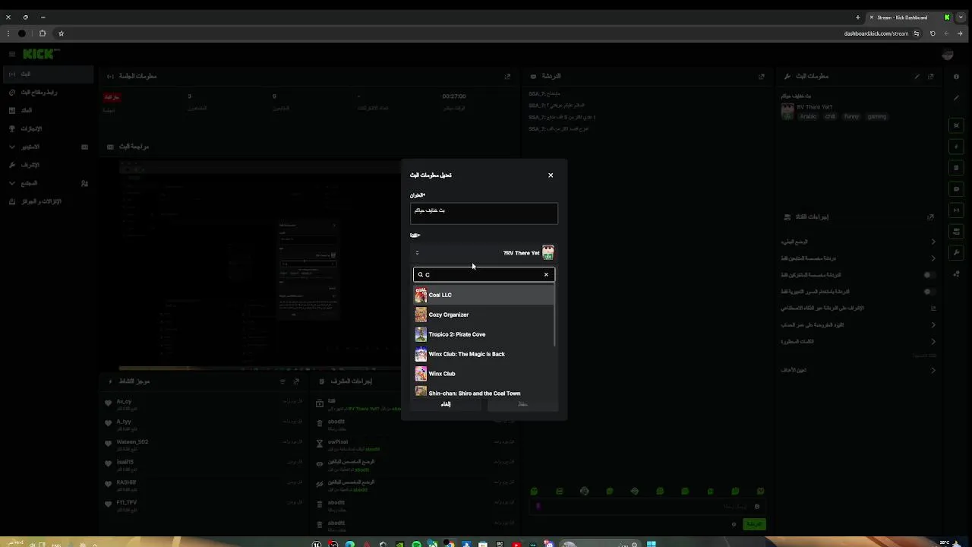972x547 pixels.
Task: Click the info icon in right toolbar
Action: tap(957, 76)
